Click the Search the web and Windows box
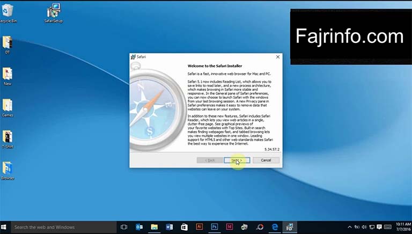This screenshot has height=234, width=412. tap(64, 227)
